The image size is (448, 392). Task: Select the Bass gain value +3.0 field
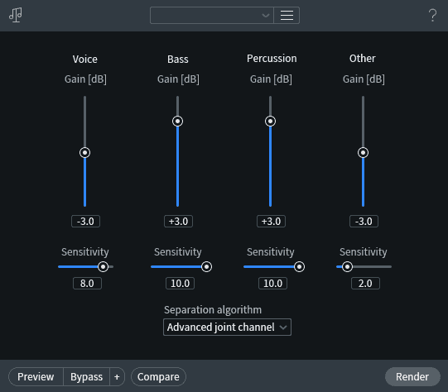(178, 221)
